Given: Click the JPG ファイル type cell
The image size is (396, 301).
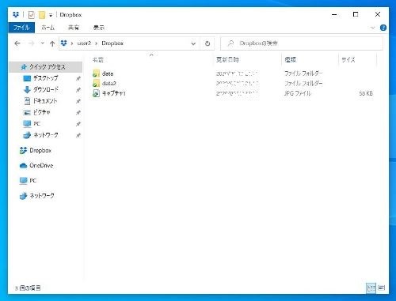Looking at the screenshot, I should 298,93.
